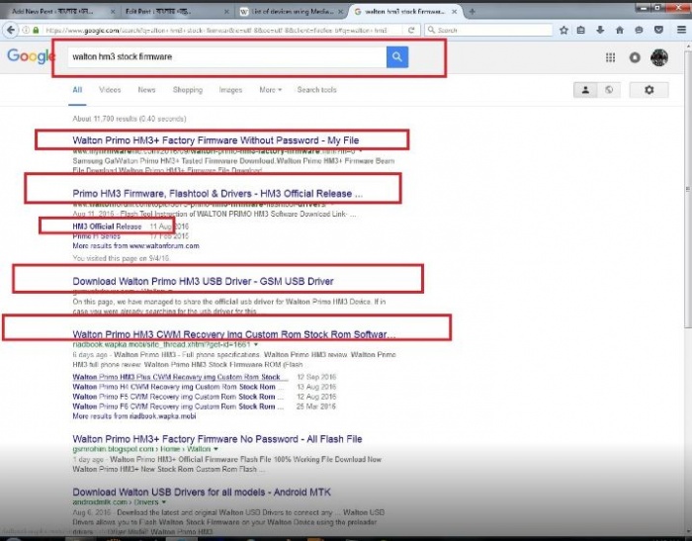Click the reload button in address bar

[x=411, y=30]
